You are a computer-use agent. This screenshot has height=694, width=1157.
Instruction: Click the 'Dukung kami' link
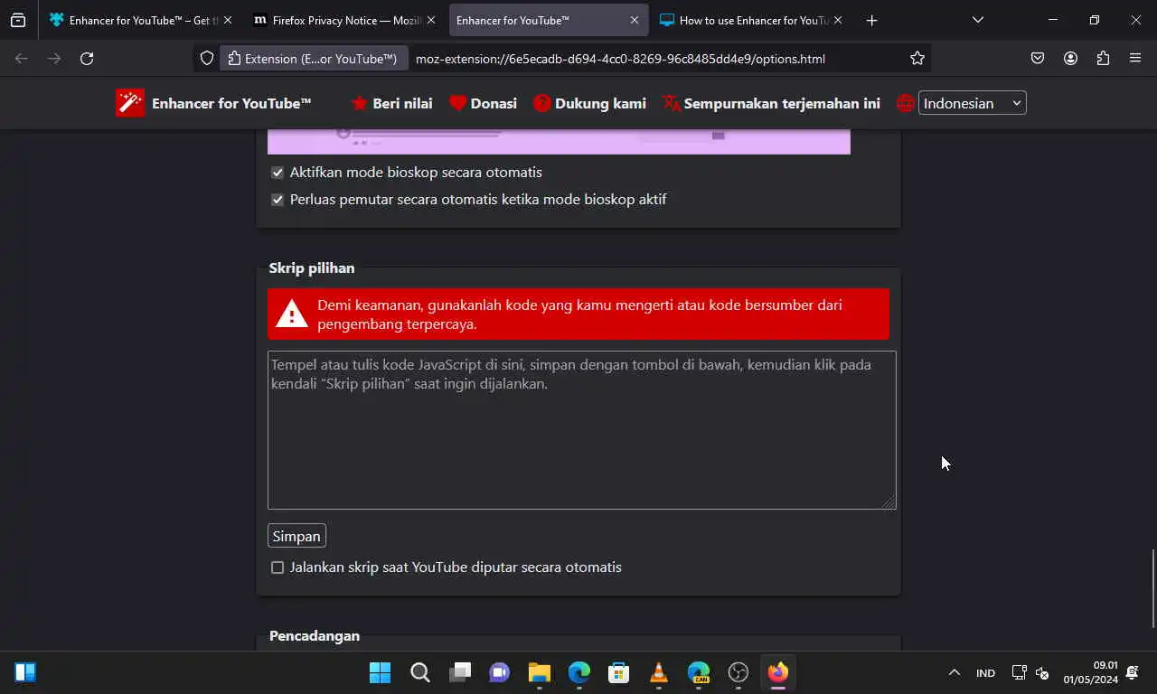pos(589,103)
